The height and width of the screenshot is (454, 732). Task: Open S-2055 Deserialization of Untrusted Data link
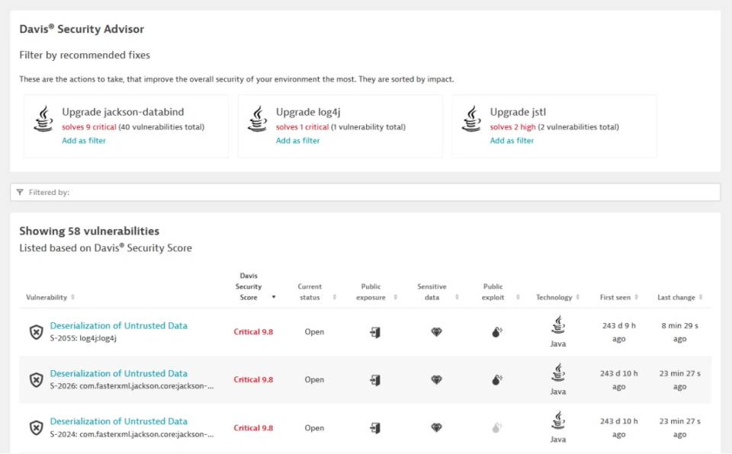pos(119,326)
